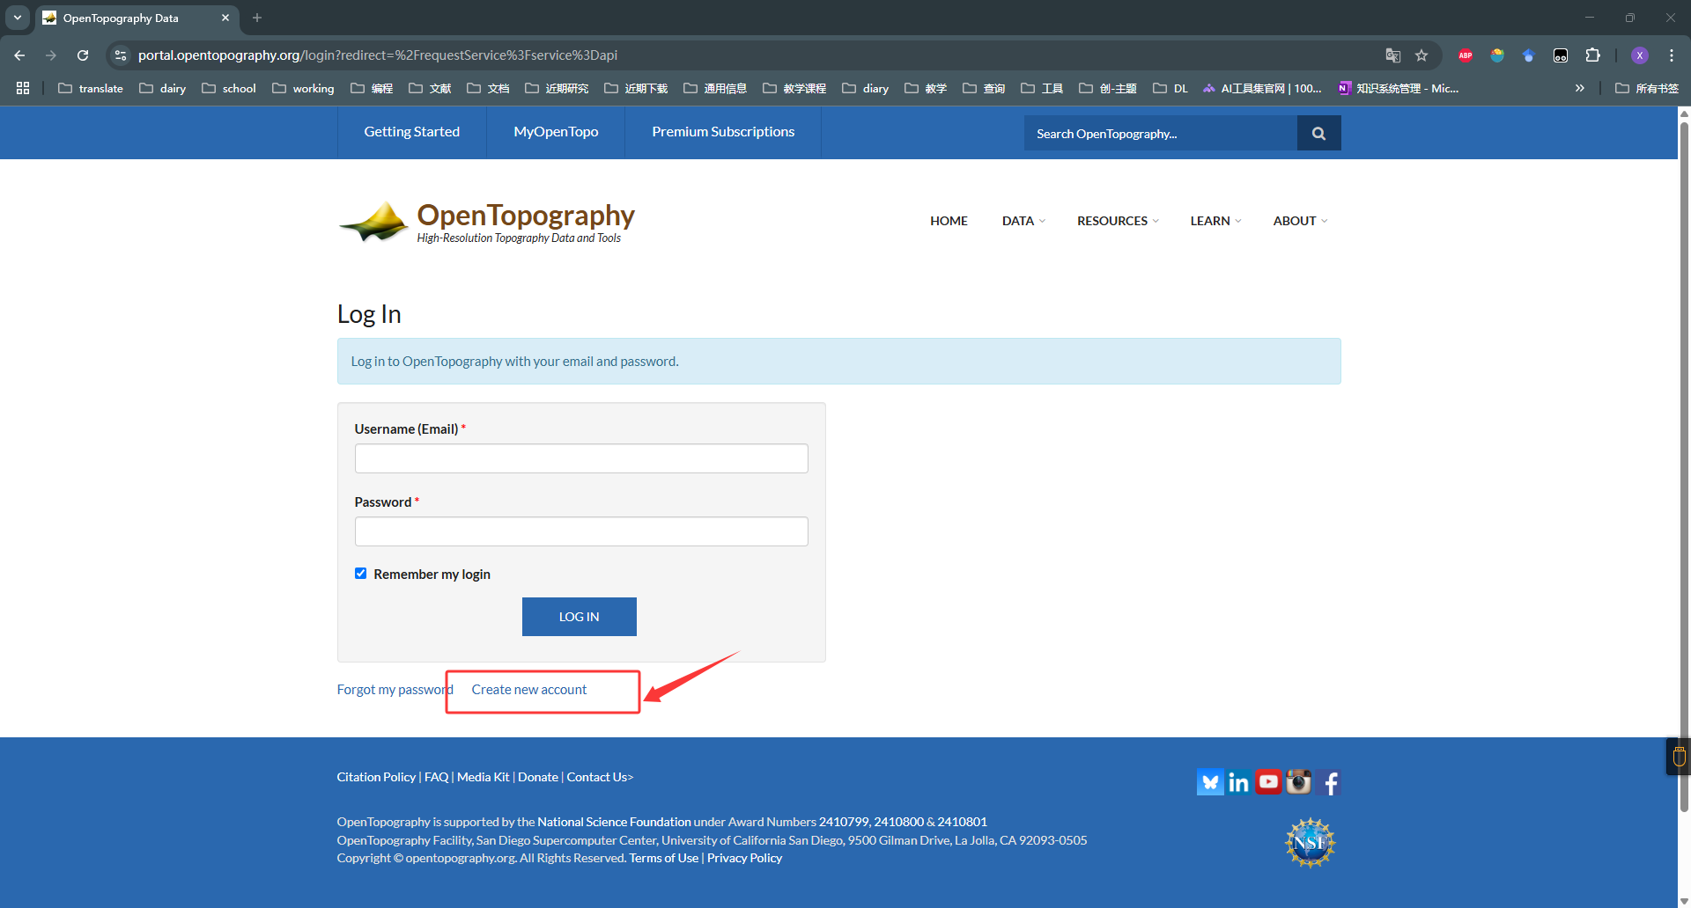Image resolution: width=1691 pixels, height=908 pixels.
Task: Open the Getting Started tab
Action: click(412, 132)
